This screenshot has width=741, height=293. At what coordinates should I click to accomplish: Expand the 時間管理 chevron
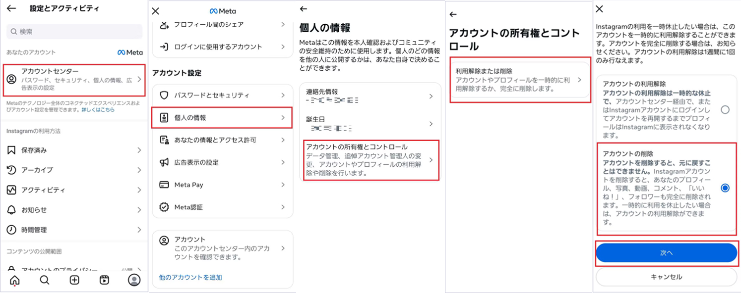pyautogui.click(x=139, y=230)
